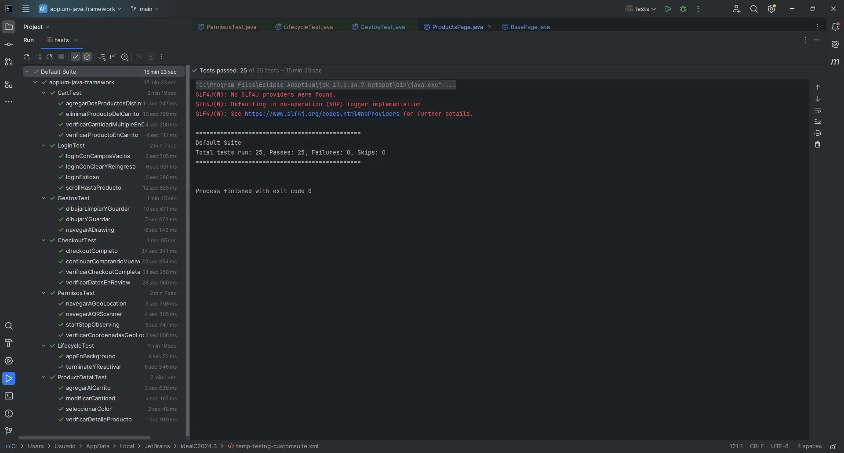The image size is (844, 453).
Task: Open the Project view dropdown
Action: click(x=36, y=27)
